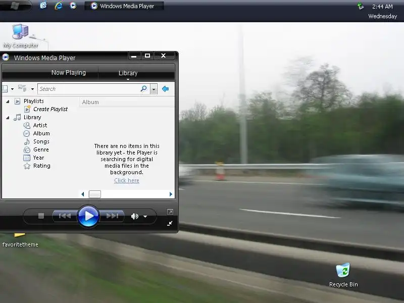
Task: Click the Songs music note icon
Action: coord(27,142)
